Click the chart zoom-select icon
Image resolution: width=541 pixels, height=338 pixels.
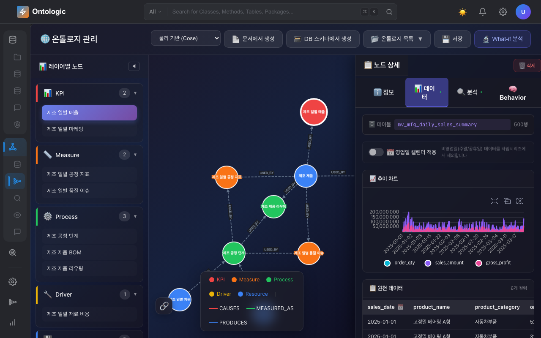pyautogui.click(x=495, y=201)
